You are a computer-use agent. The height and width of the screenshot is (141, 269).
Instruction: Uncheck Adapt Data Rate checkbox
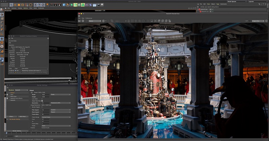[42, 101]
